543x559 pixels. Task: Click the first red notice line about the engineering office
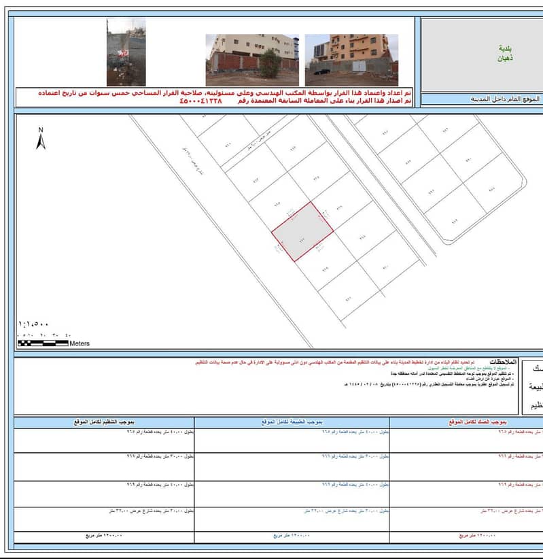224,92
